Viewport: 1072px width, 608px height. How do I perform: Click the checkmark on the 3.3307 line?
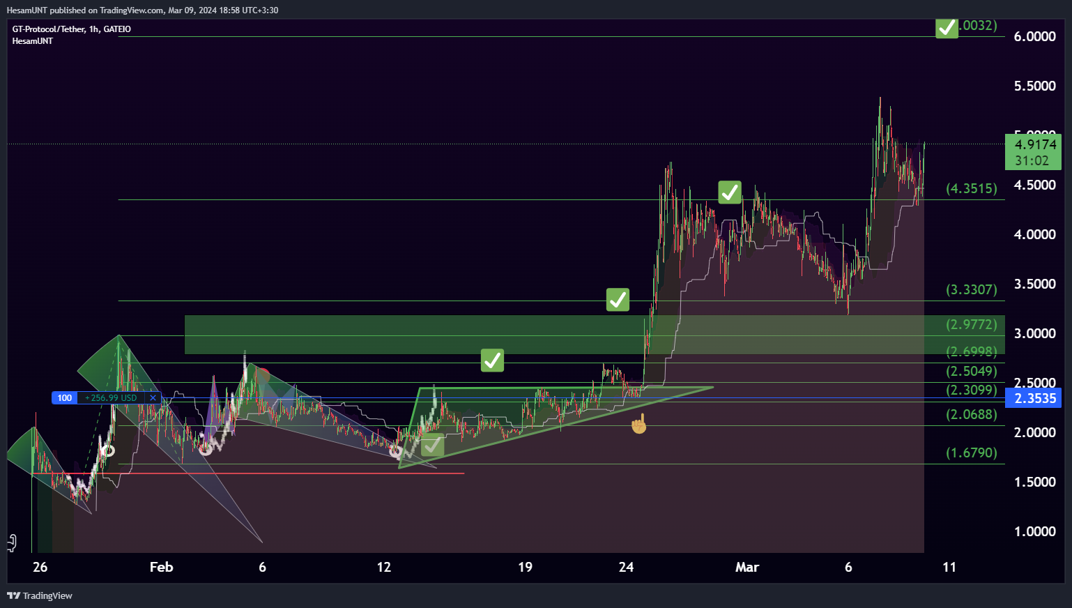(x=618, y=300)
